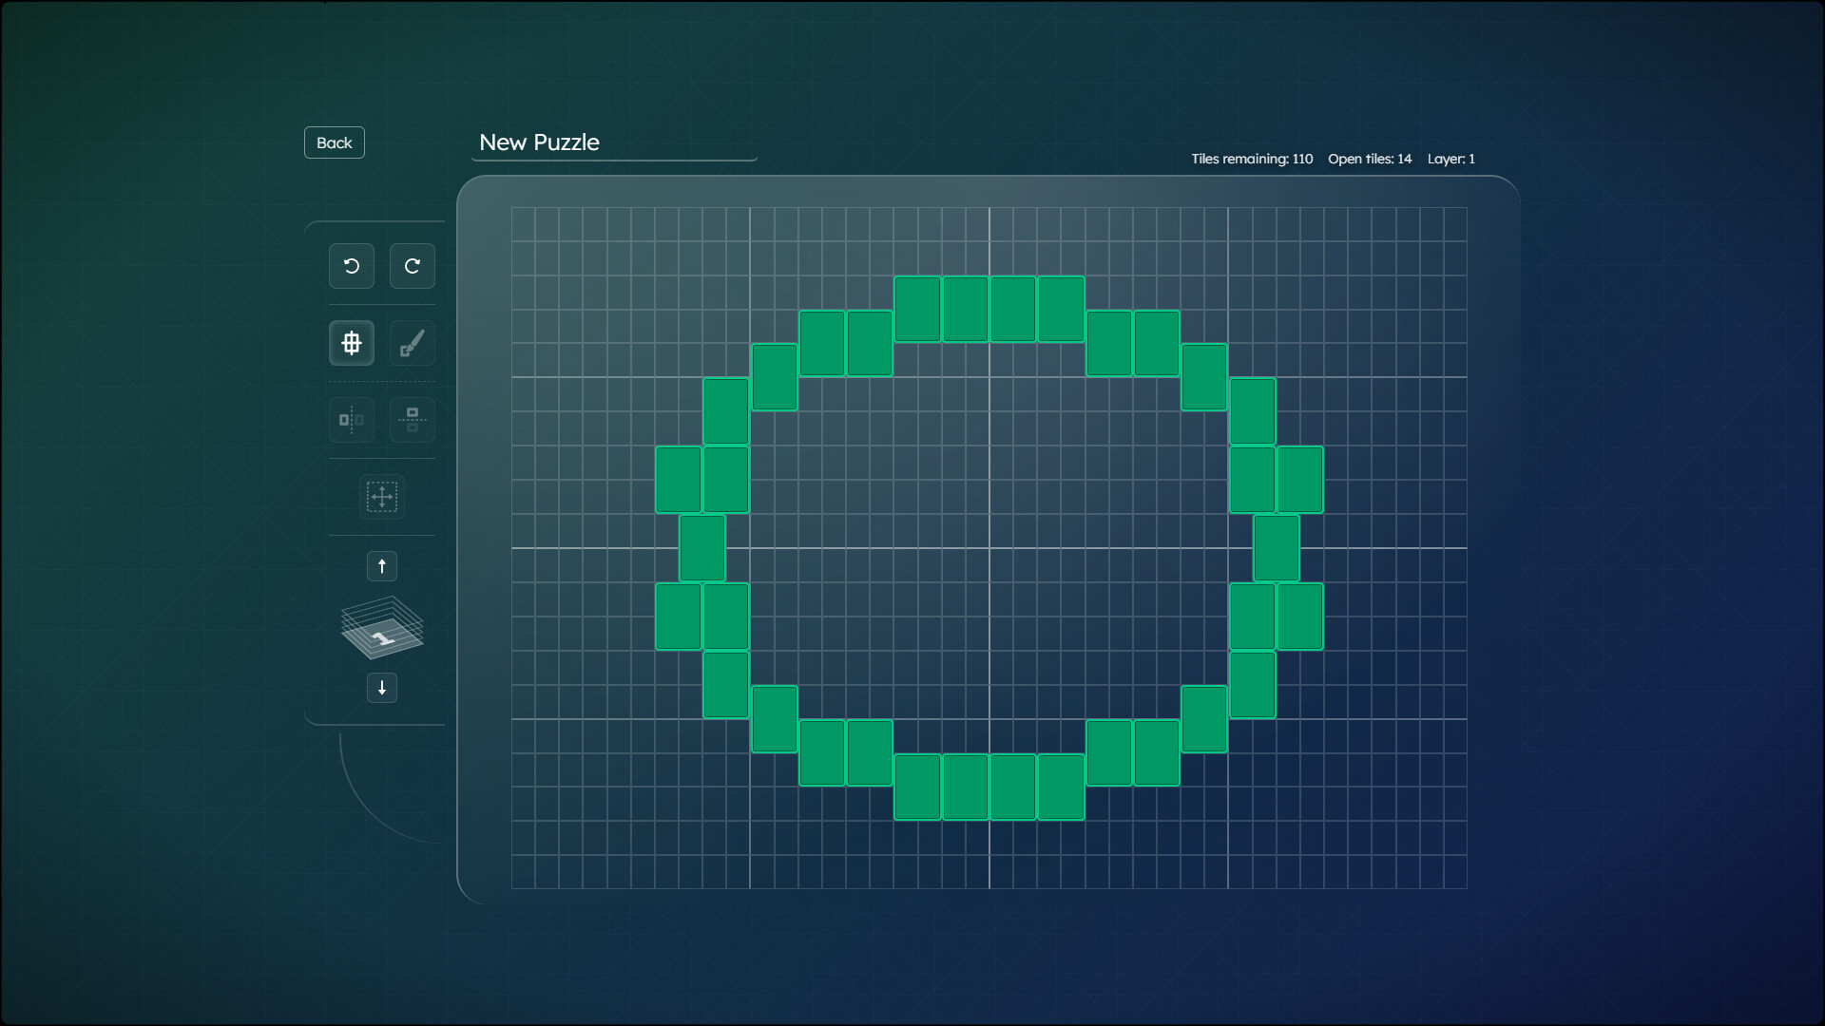Select the paint brush tool
The image size is (1825, 1026).
pos(413,343)
